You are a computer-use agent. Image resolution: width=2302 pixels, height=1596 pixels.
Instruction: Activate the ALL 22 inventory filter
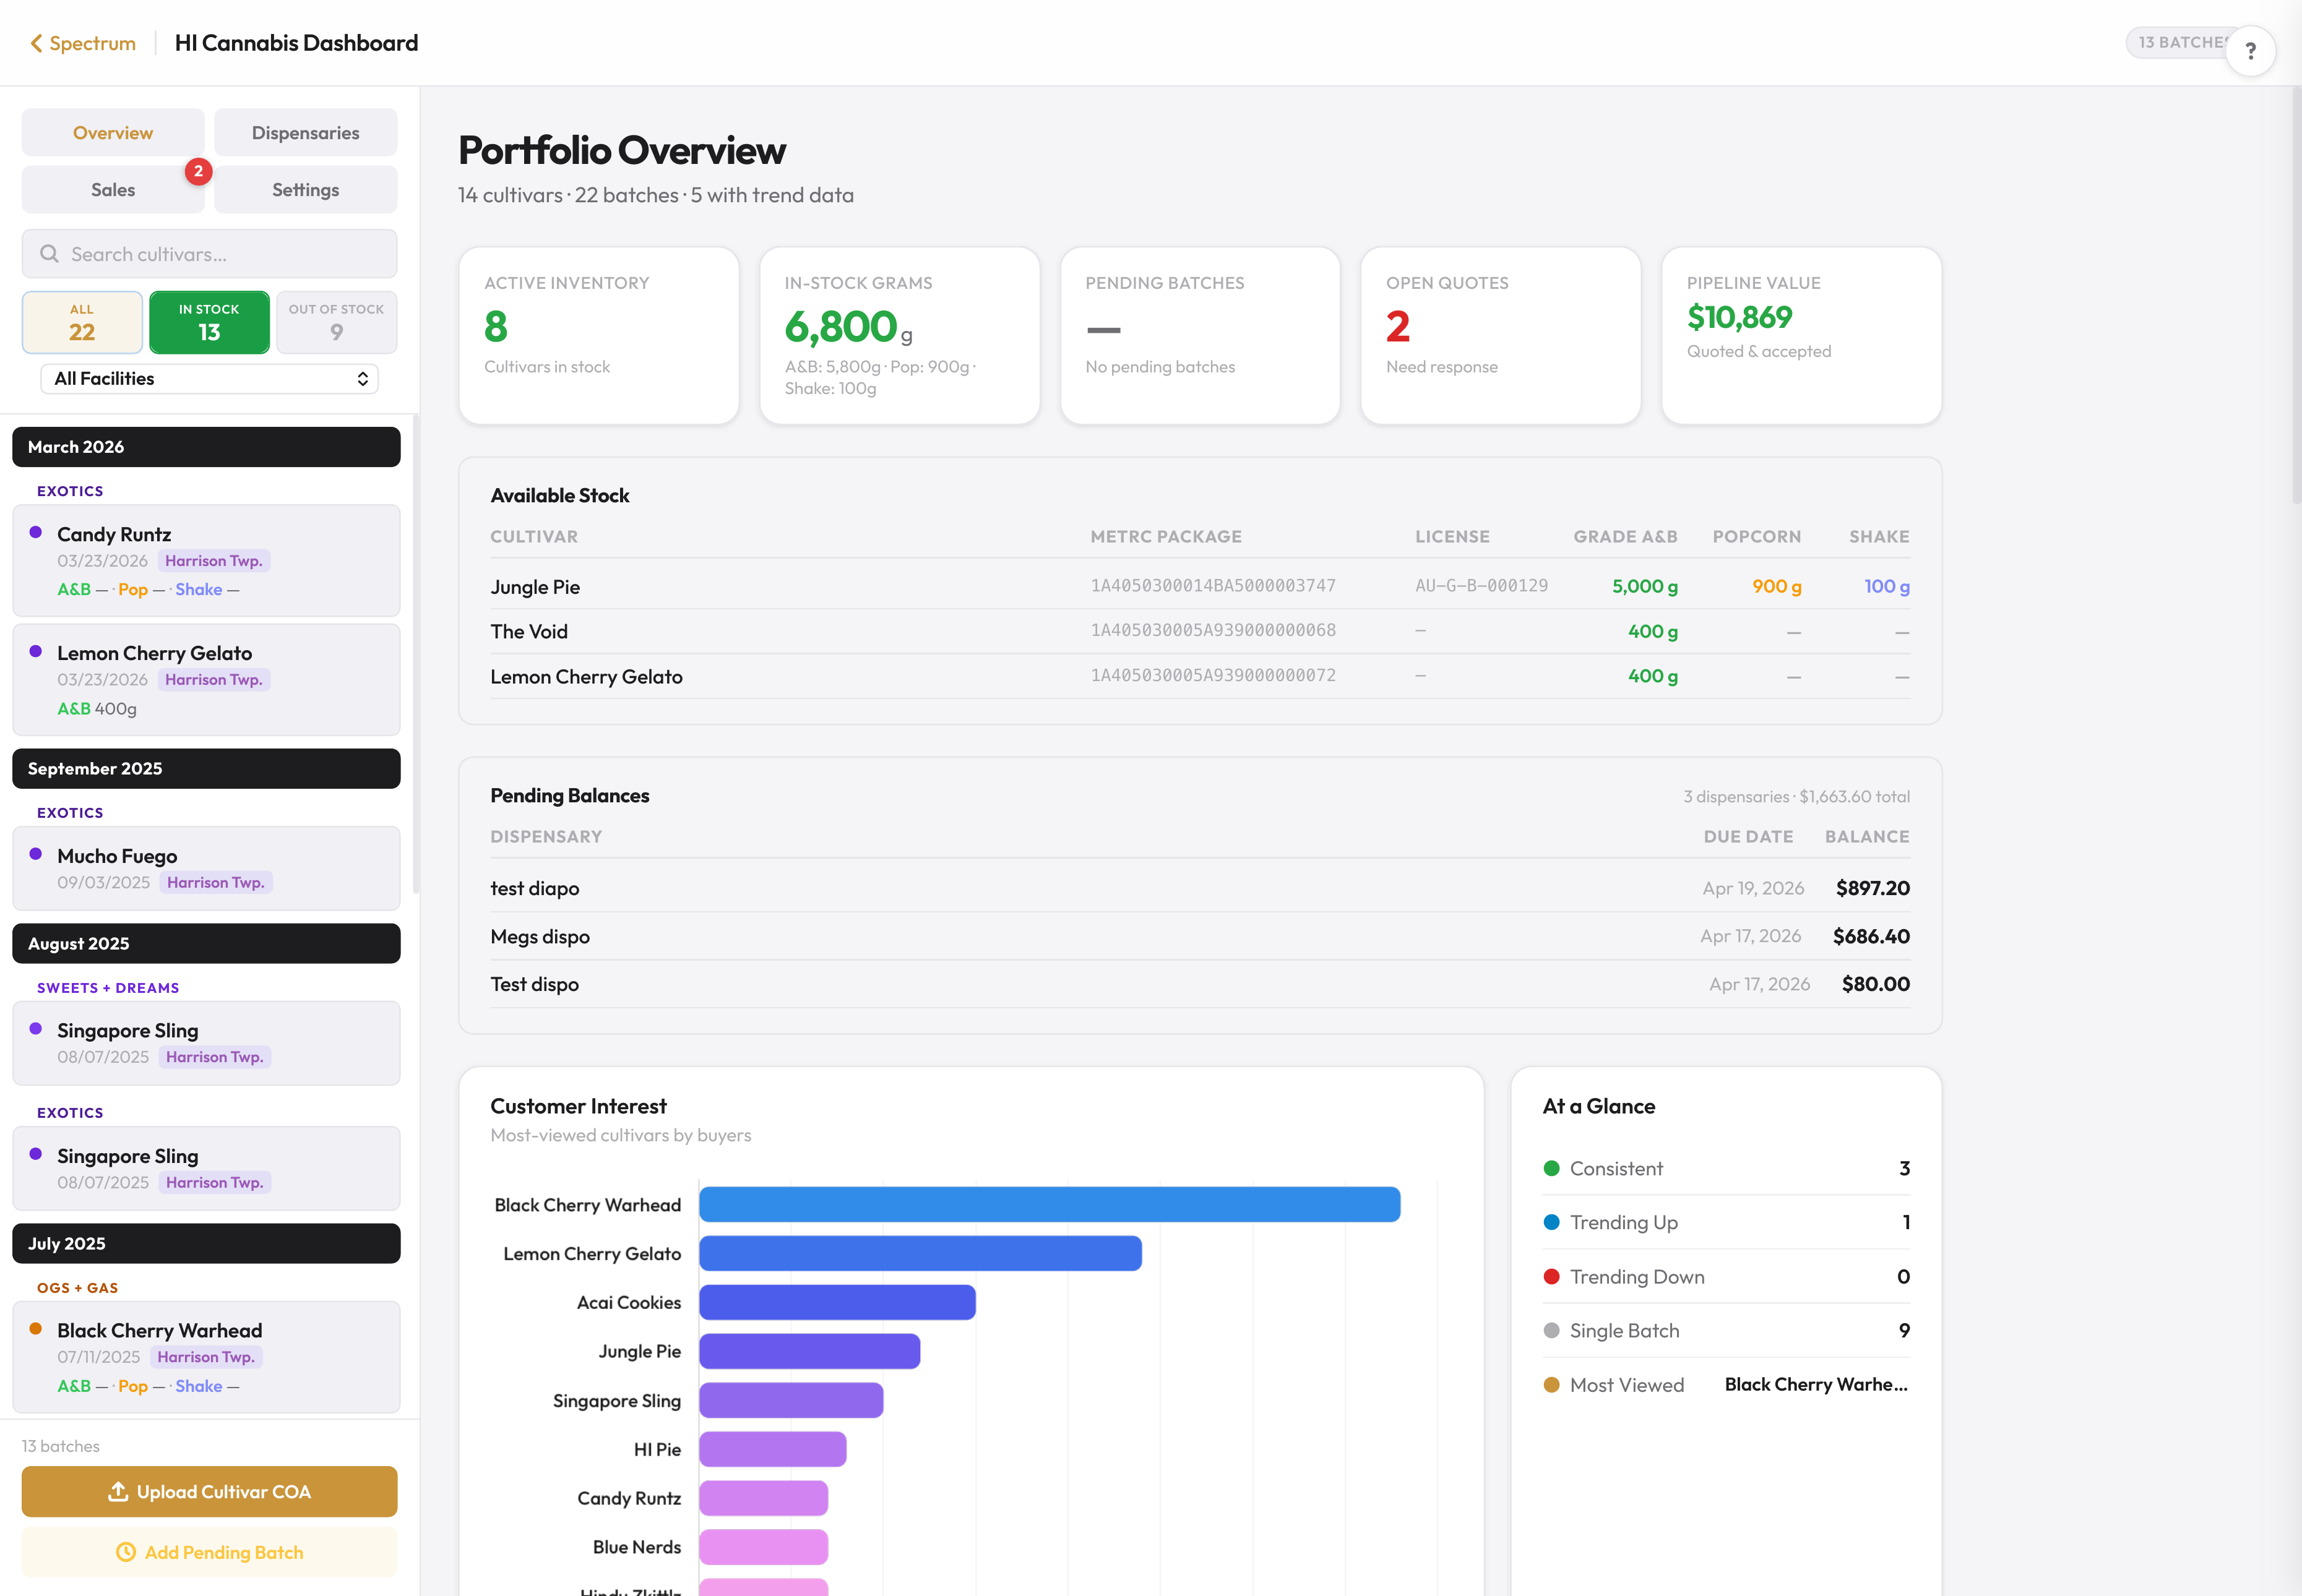click(81, 321)
